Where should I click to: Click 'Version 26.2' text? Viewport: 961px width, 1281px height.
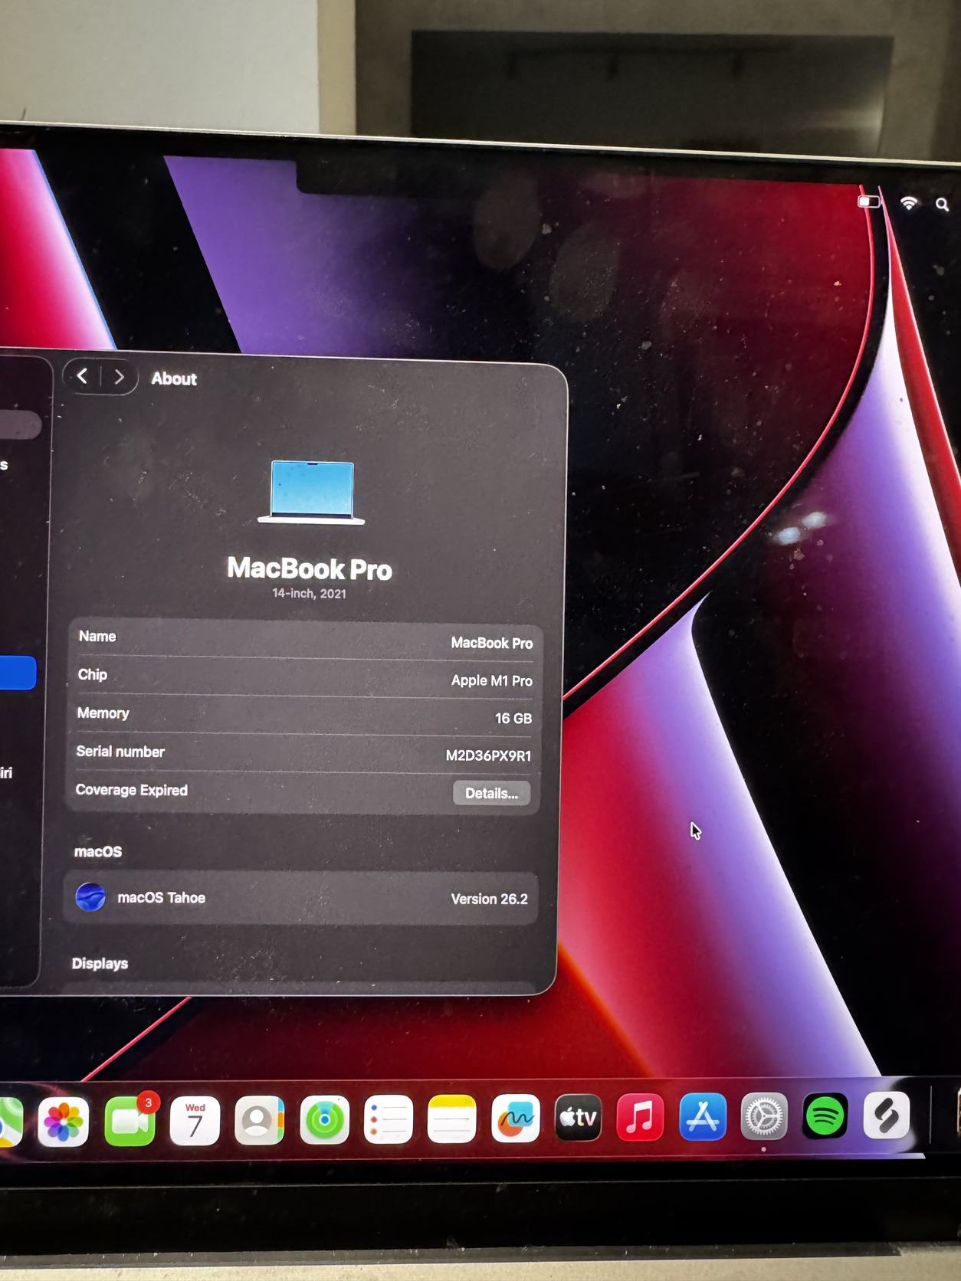489,899
